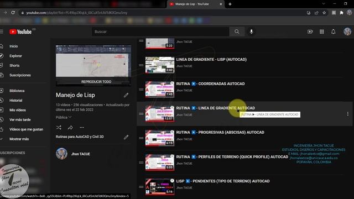354x199 pixels.
Task: Open video RUTINA - COORDENADAS AUTOCAD
Action: pos(210,83)
